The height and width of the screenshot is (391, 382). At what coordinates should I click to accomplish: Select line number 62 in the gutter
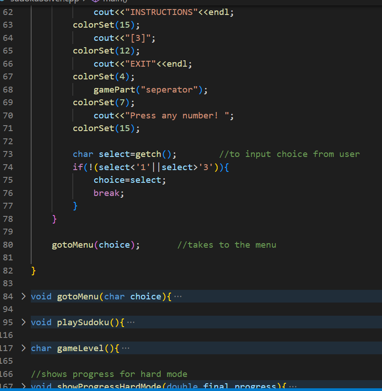(x=8, y=12)
